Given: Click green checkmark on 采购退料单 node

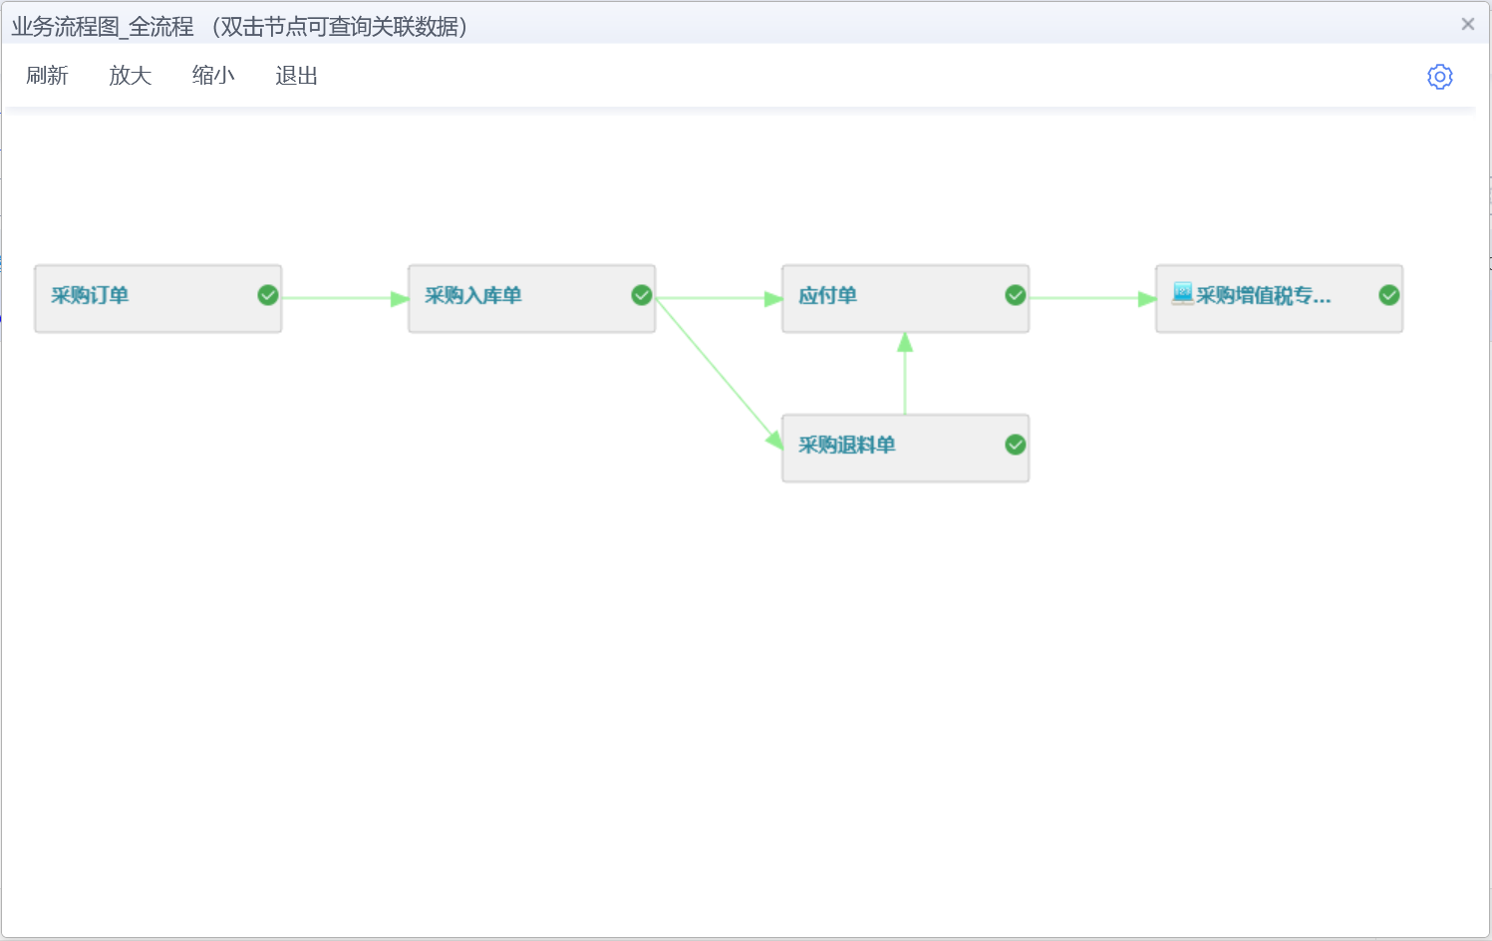Looking at the screenshot, I should point(1016,445).
